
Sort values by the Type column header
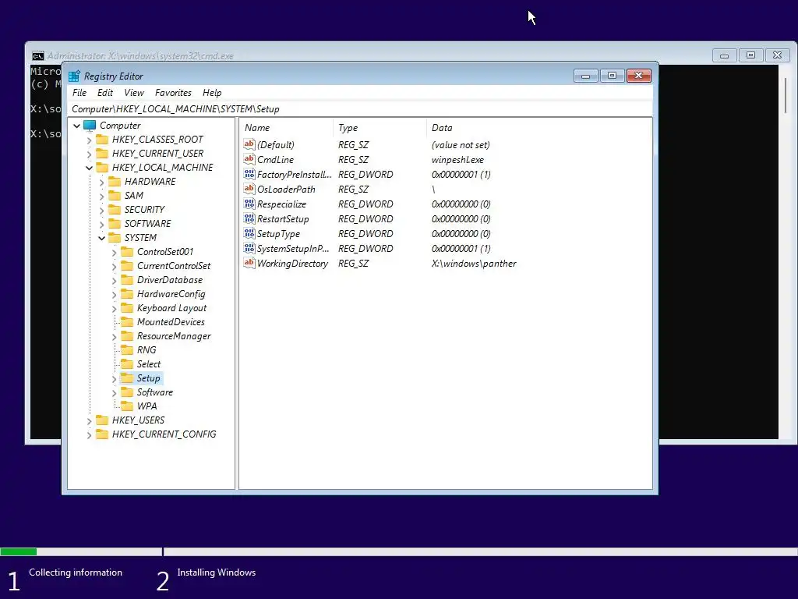click(x=380, y=128)
